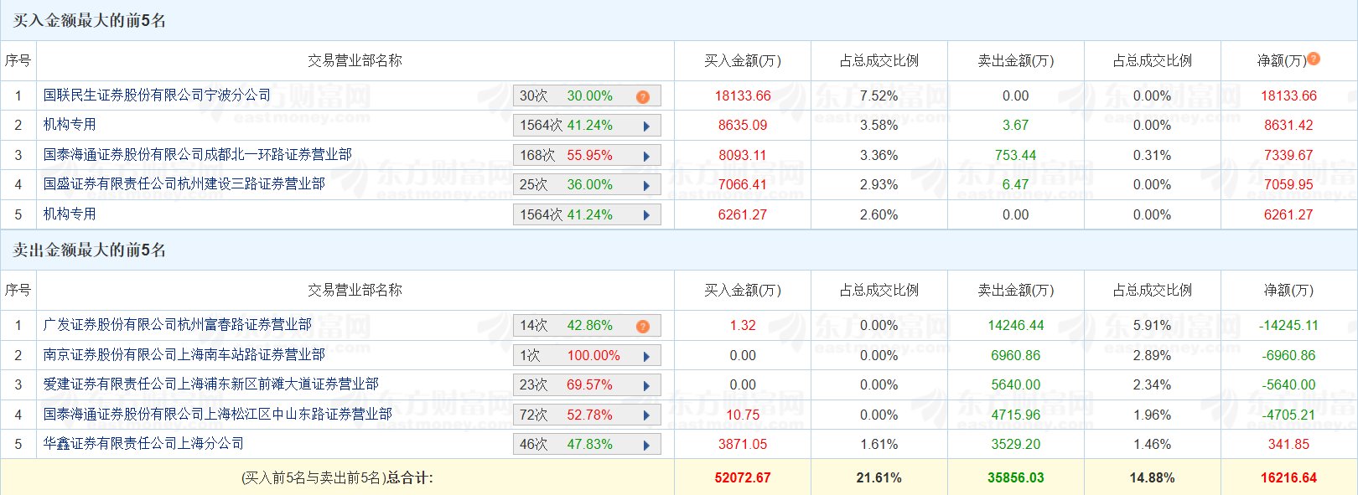Click arrow icon in first 机构专用 1564次 box
Viewport: 1358px width, 495px height.
[x=646, y=126]
